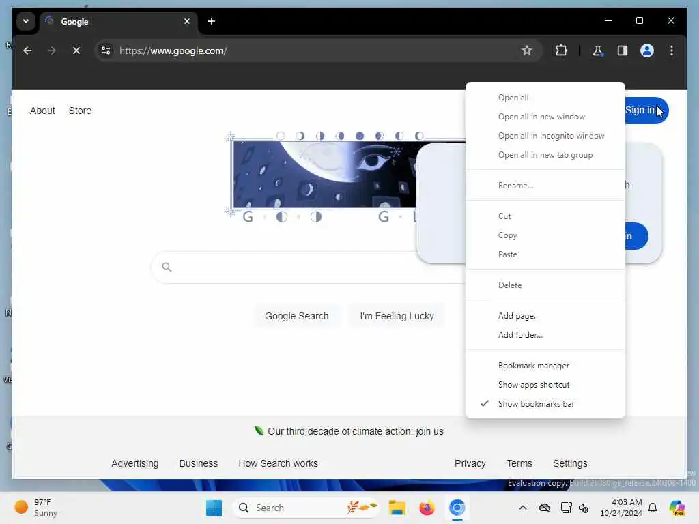Open the Advertising footer link
Screen dimensions: 699x524
135,463
